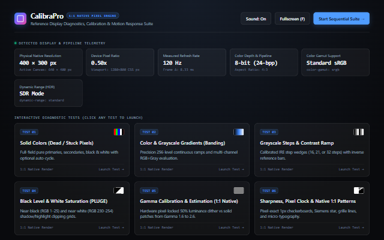Click the 0.50x device pixel ratio value
The height and width of the screenshot is (240, 384).
click(99, 63)
